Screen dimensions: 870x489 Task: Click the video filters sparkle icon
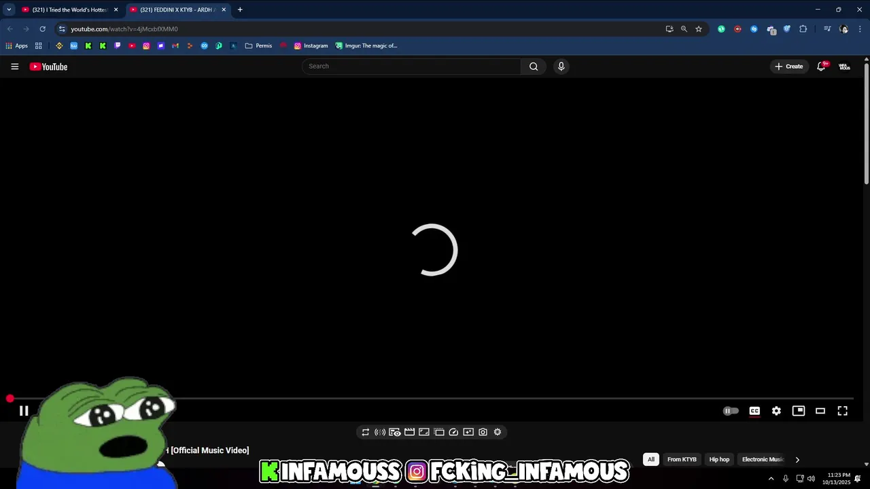point(468,432)
